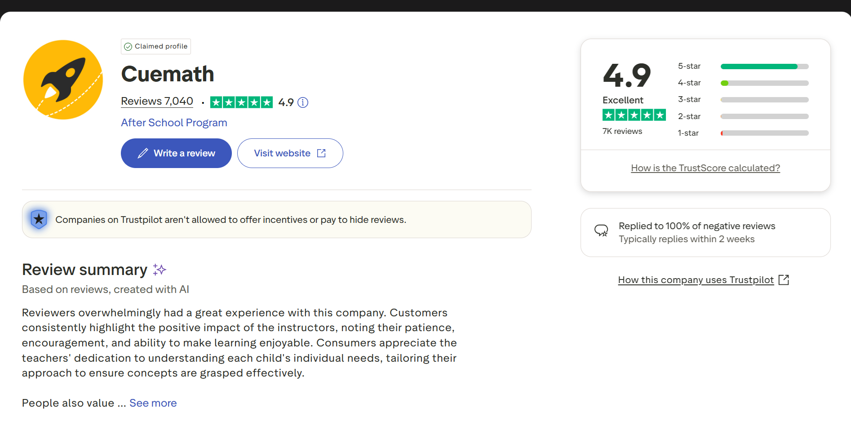Click the AI sparkle icon by Review summary
The height and width of the screenshot is (430, 851).
(160, 270)
